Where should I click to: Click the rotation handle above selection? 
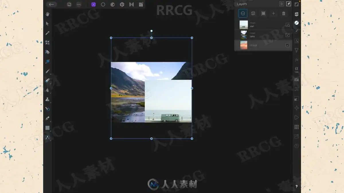pos(152,31)
